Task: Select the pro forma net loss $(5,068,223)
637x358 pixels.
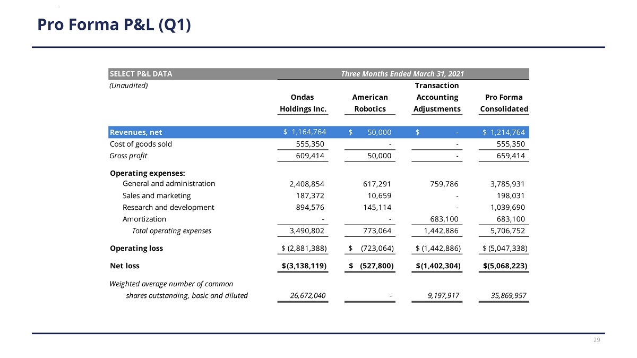Action: [x=504, y=266]
